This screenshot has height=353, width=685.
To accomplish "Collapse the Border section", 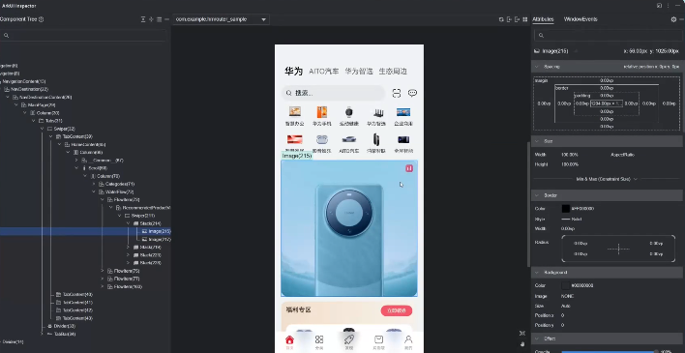I will tap(537, 195).
